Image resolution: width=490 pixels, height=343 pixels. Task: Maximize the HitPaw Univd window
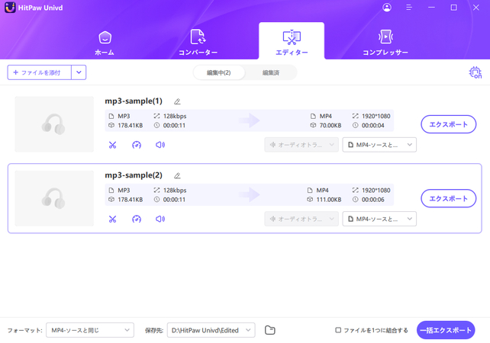pos(454,8)
